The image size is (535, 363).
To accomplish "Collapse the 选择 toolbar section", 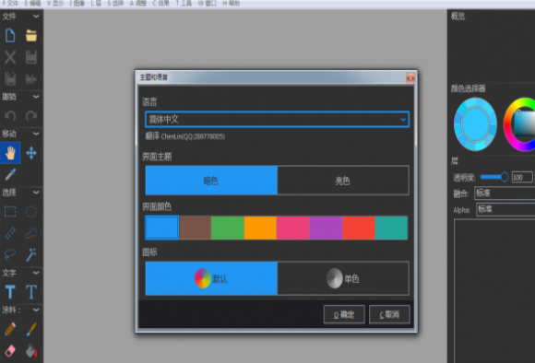I will pyautogui.click(x=36, y=193).
